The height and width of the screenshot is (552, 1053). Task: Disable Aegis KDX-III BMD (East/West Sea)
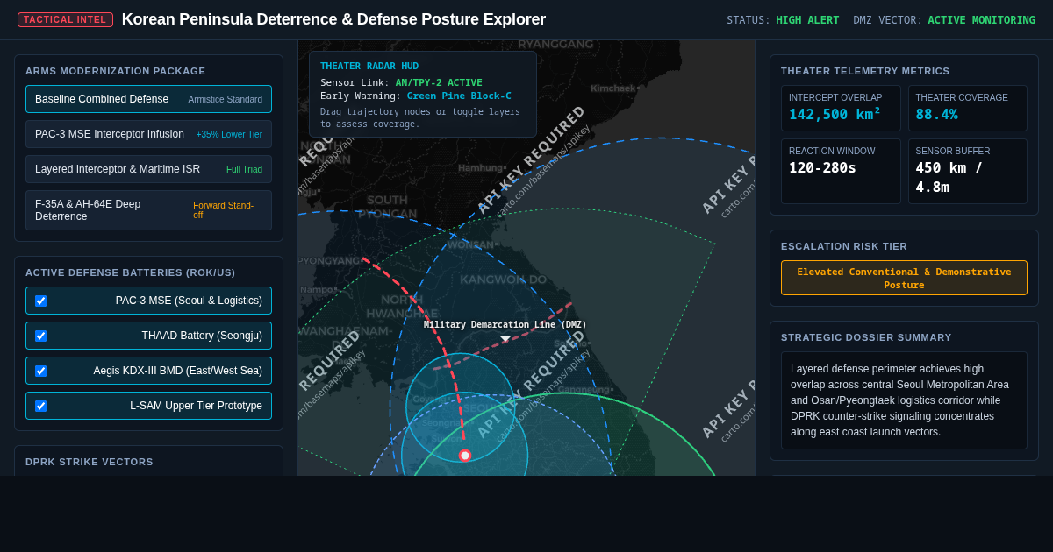(x=40, y=371)
